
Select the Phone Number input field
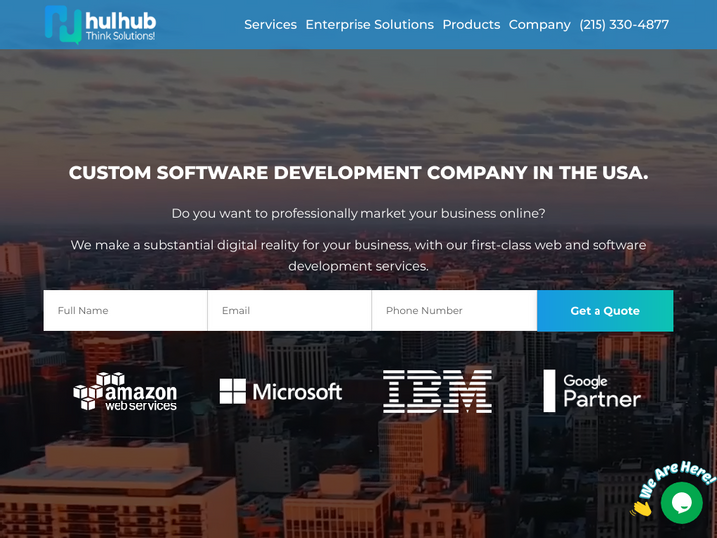tap(454, 311)
